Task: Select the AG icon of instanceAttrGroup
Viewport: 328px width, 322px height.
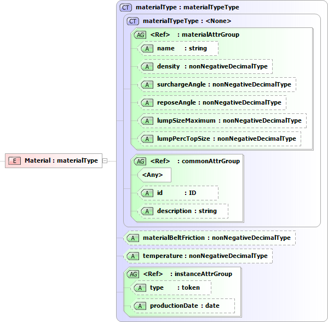Action: click(133, 274)
